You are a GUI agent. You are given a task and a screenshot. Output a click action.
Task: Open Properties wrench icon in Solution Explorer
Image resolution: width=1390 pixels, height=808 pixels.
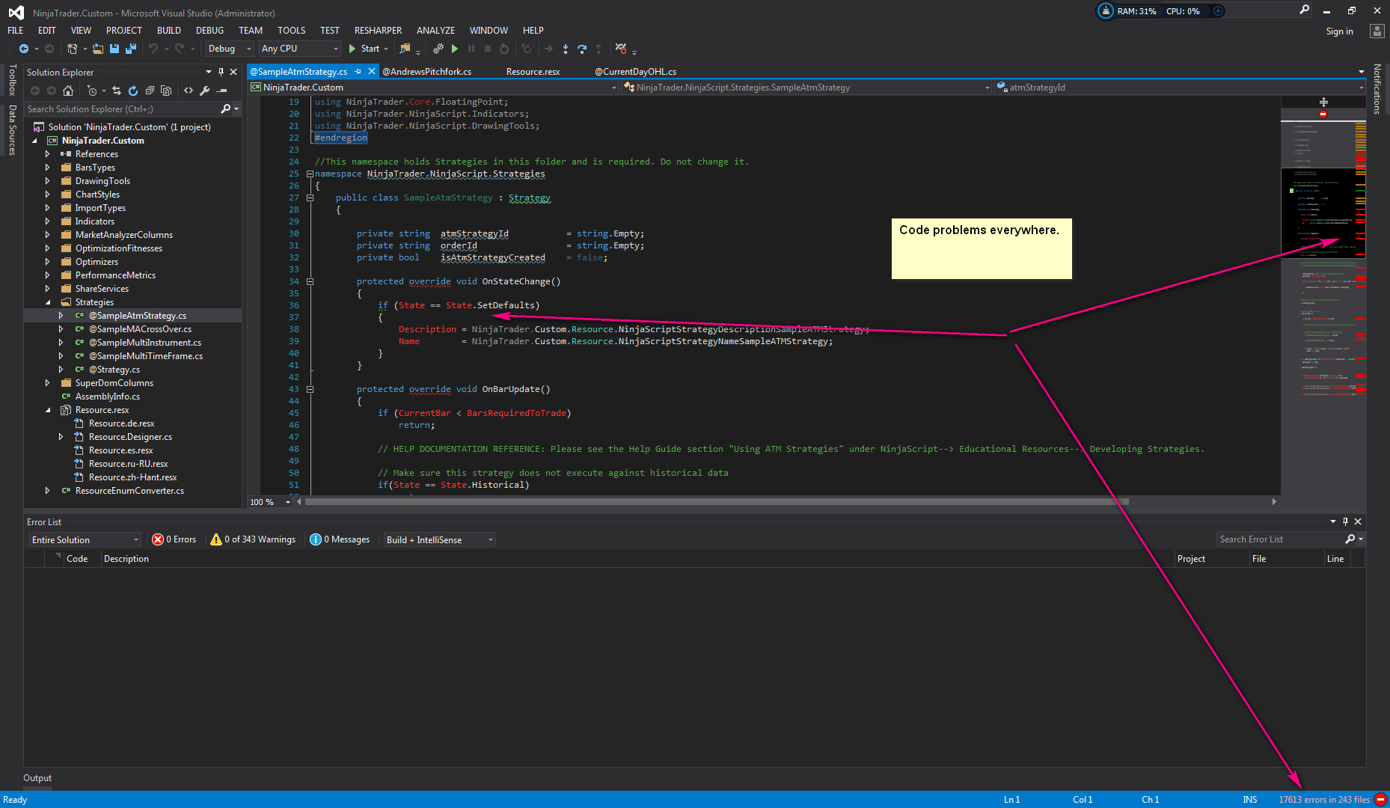[x=205, y=91]
